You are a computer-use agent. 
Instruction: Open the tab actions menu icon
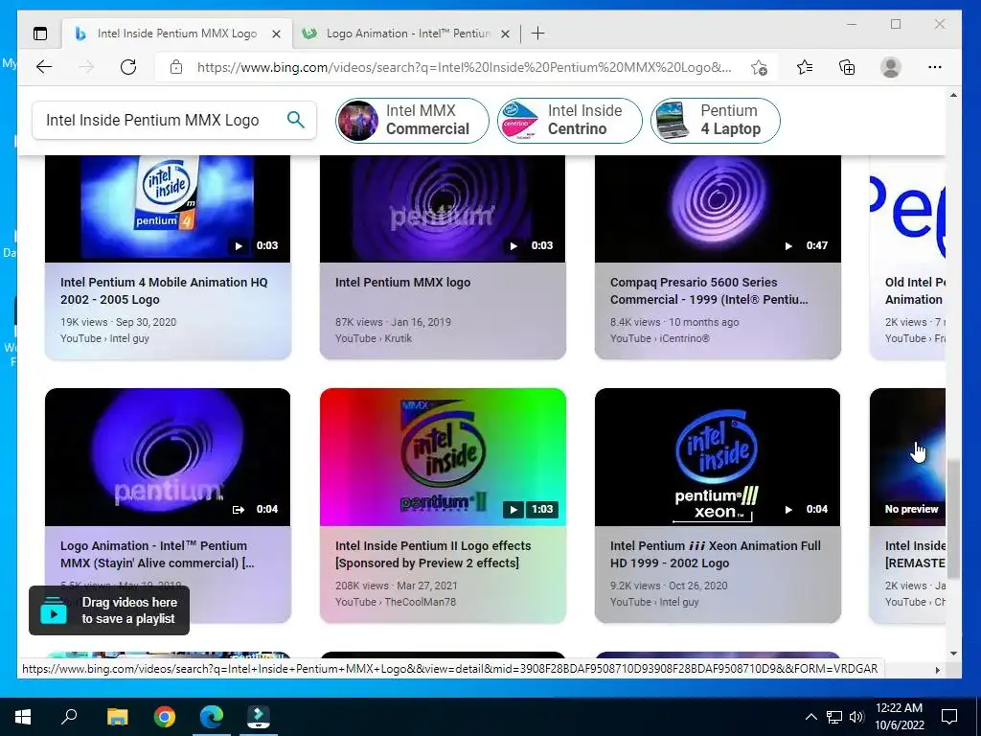40,34
